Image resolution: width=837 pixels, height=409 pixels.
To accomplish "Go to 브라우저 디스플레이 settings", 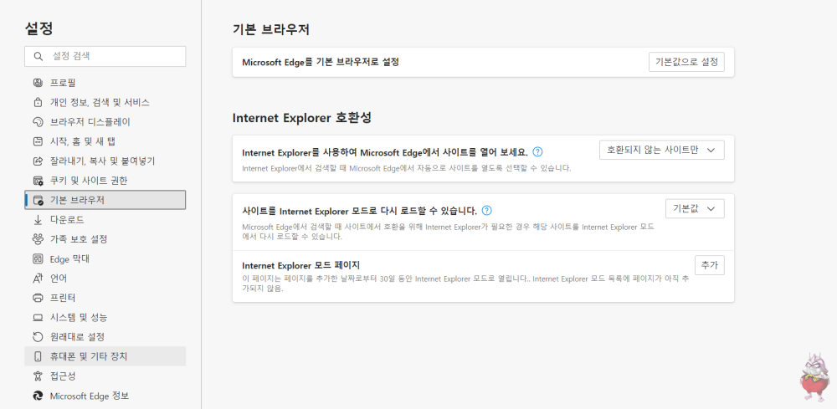I will pos(105,121).
